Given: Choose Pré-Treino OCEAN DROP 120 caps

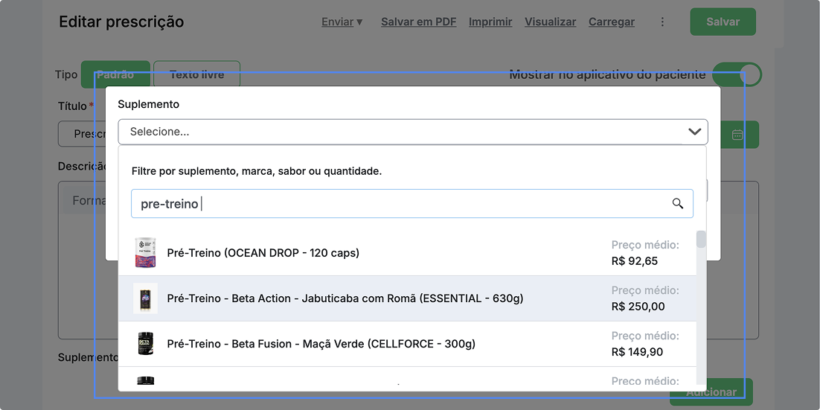Looking at the screenshot, I should coord(263,253).
